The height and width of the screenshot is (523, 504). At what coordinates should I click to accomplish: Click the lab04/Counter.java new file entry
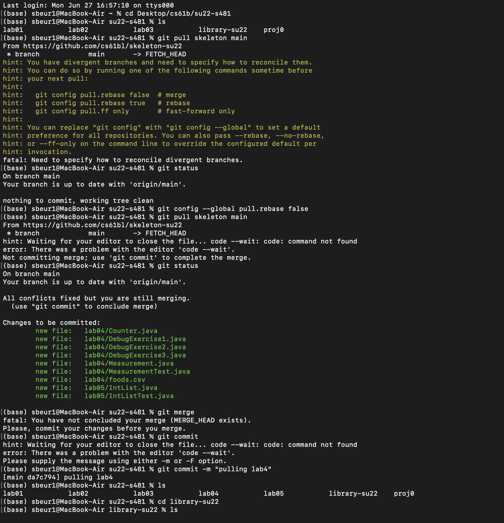click(121, 331)
